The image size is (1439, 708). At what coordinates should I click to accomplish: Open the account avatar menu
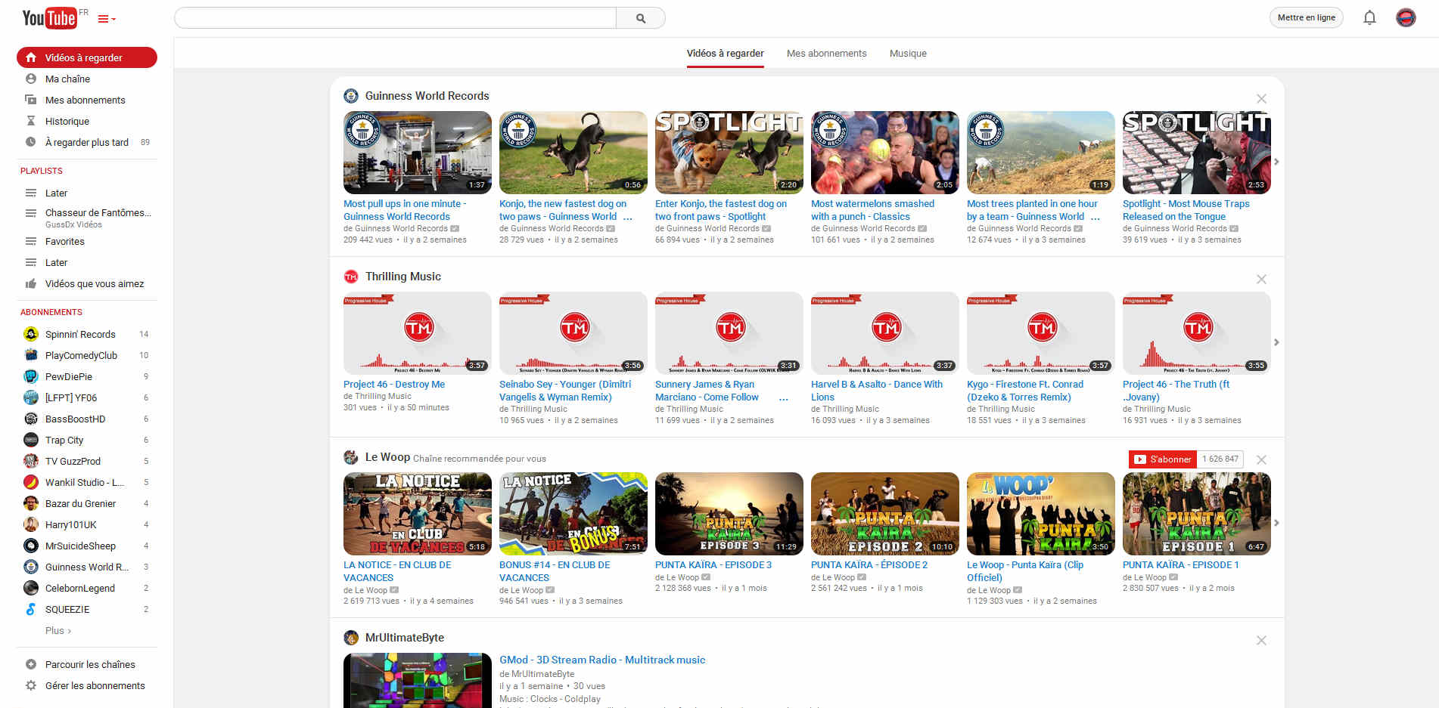coord(1406,17)
